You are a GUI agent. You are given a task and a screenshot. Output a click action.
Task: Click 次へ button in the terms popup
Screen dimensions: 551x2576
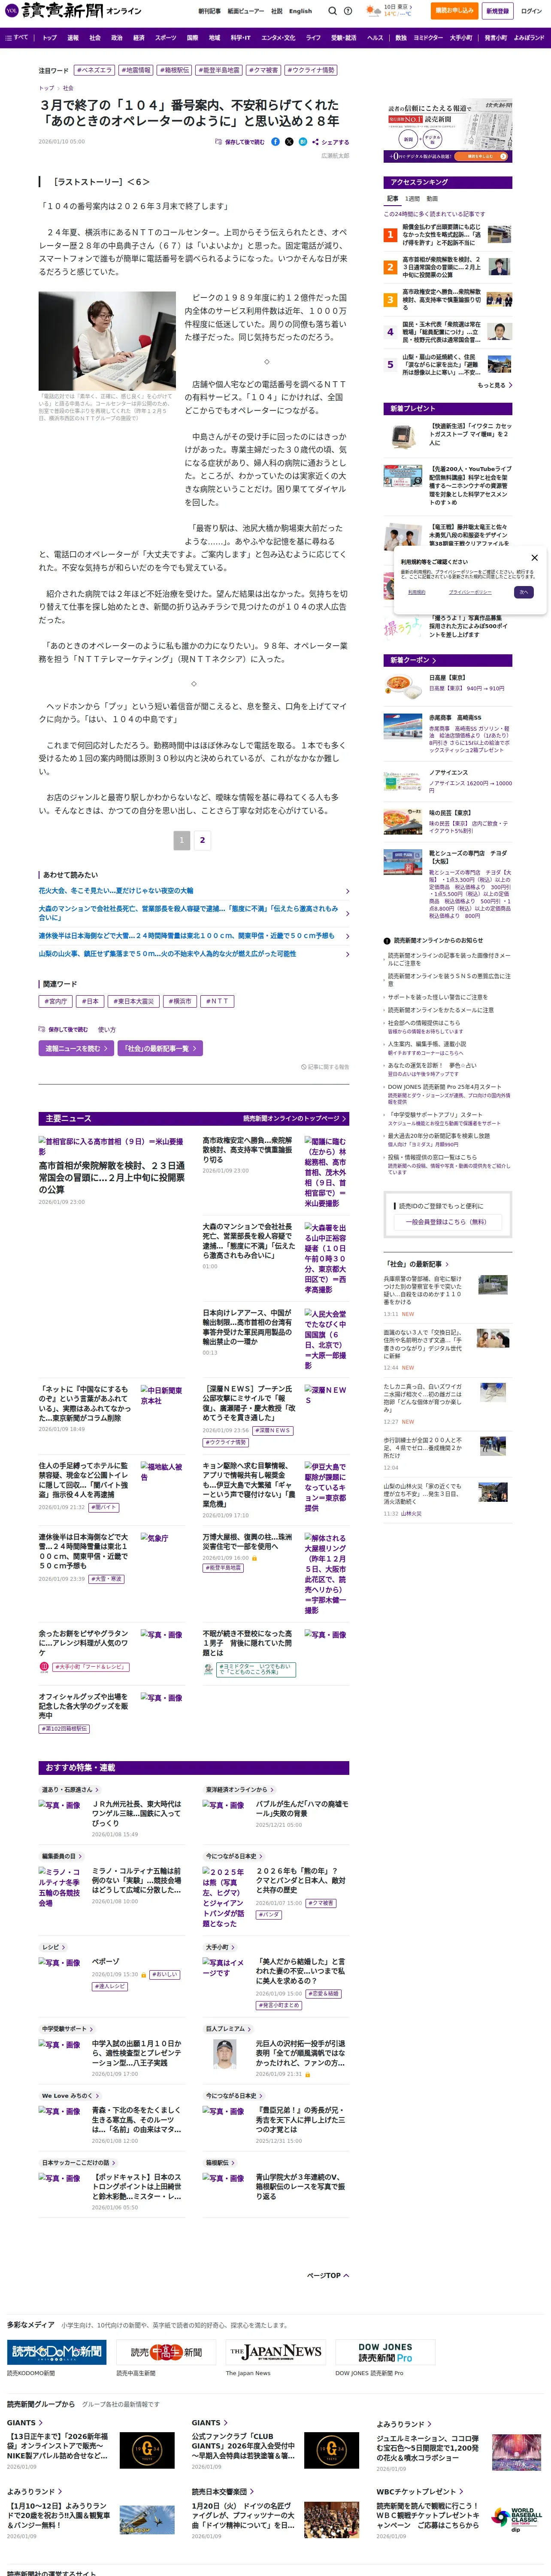[x=524, y=592]
